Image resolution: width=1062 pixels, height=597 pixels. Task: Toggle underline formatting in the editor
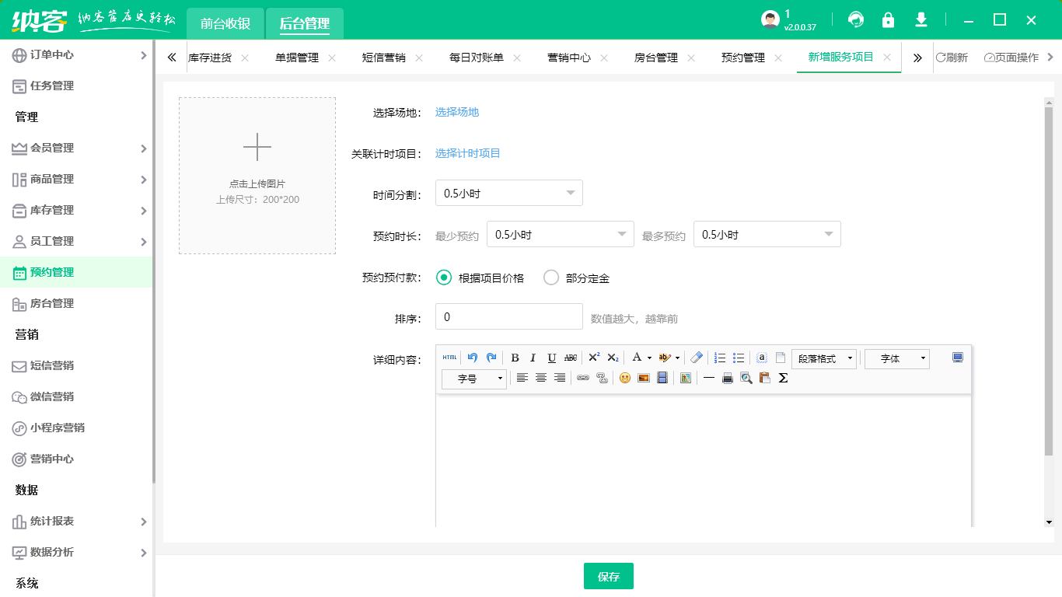(x=551, y=358)
